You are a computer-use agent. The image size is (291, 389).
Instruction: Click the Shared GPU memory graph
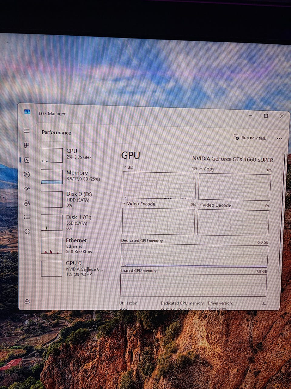pyautogui.click(x=193, y=285)
